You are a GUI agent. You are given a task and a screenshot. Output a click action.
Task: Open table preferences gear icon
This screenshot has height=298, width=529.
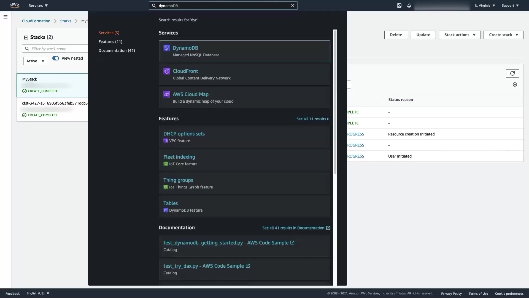pos(515,85)
